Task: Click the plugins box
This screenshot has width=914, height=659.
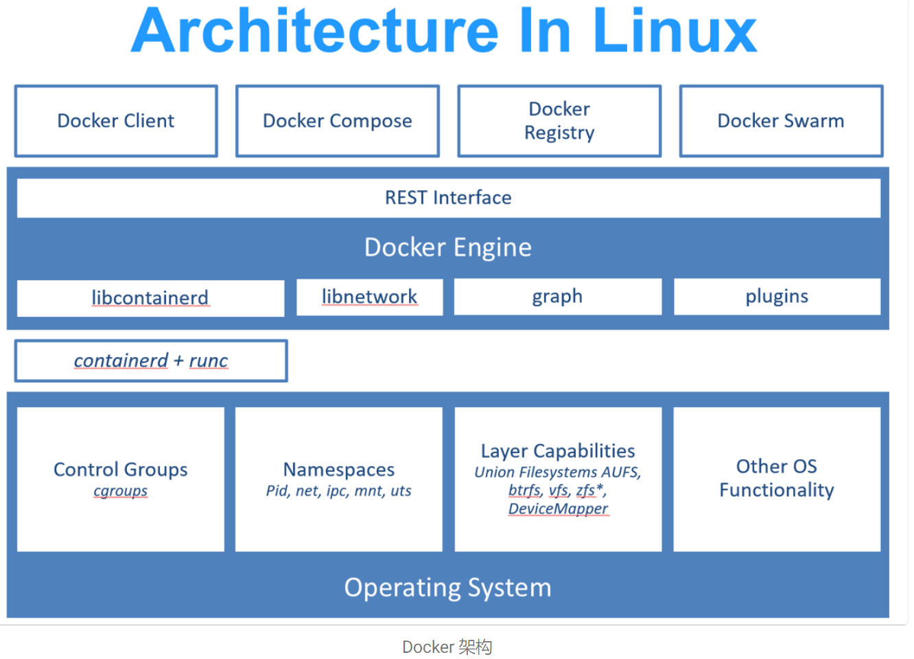Action: [777, 297]
